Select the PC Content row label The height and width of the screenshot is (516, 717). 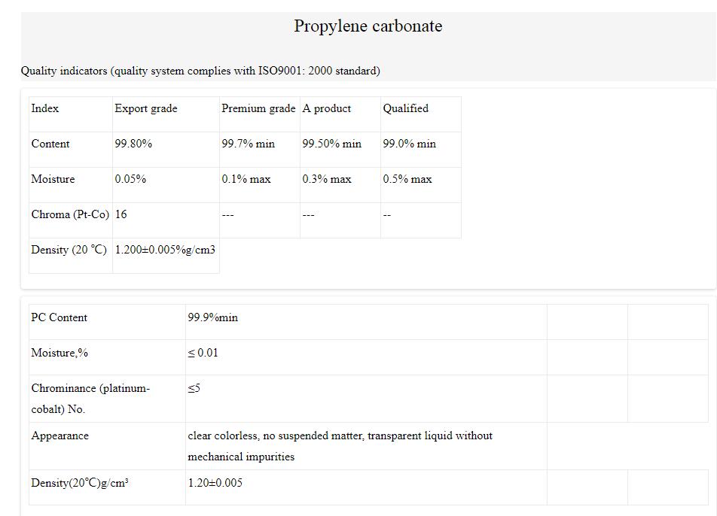point(59,317)
